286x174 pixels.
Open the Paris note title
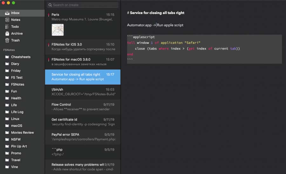pos(55,15)
